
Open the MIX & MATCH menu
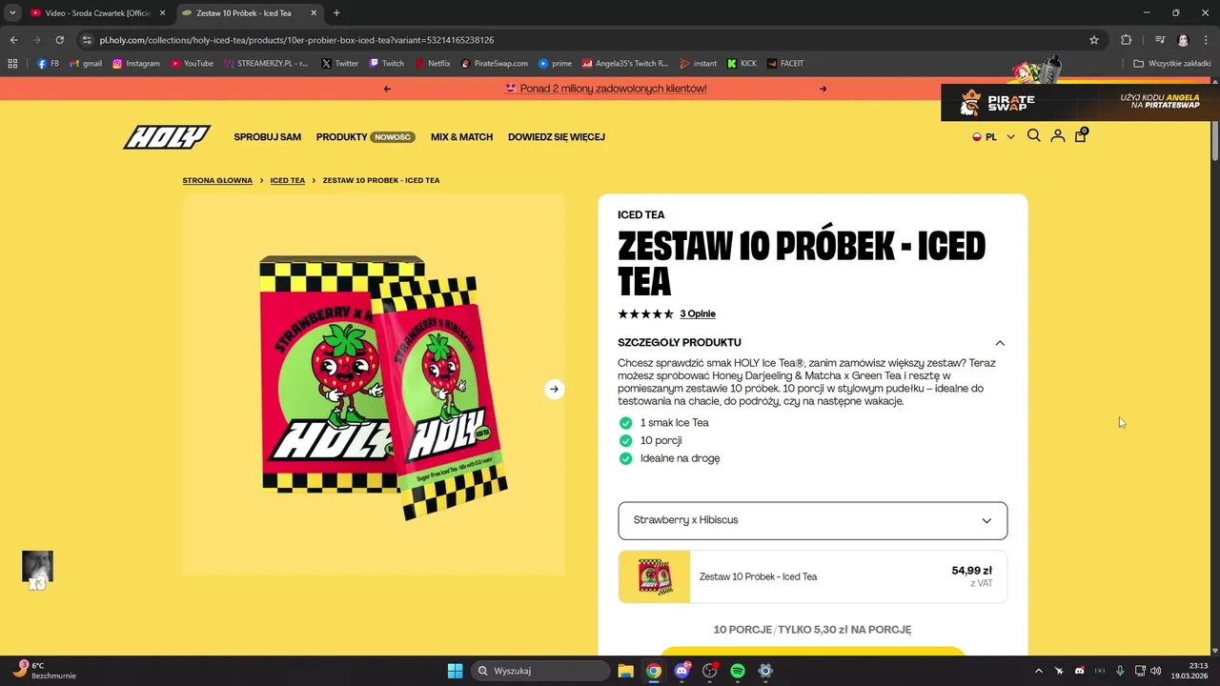click(461, 137)
